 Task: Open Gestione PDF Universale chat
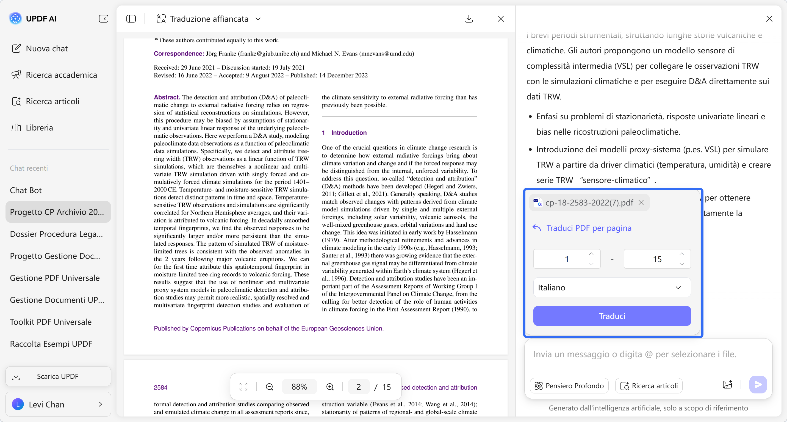(58, 278)
